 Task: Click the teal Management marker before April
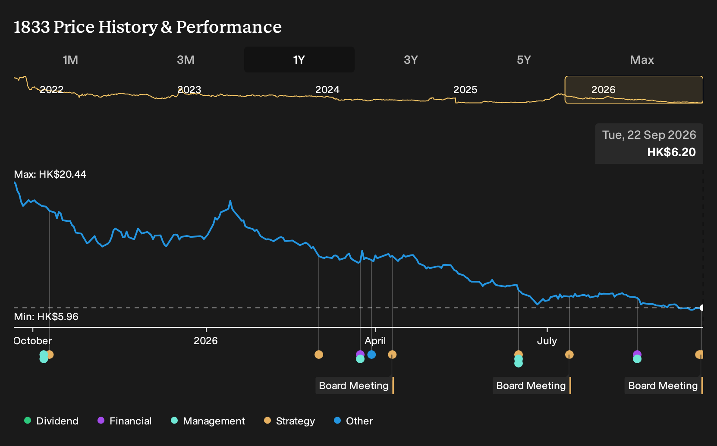click(360, 359)
